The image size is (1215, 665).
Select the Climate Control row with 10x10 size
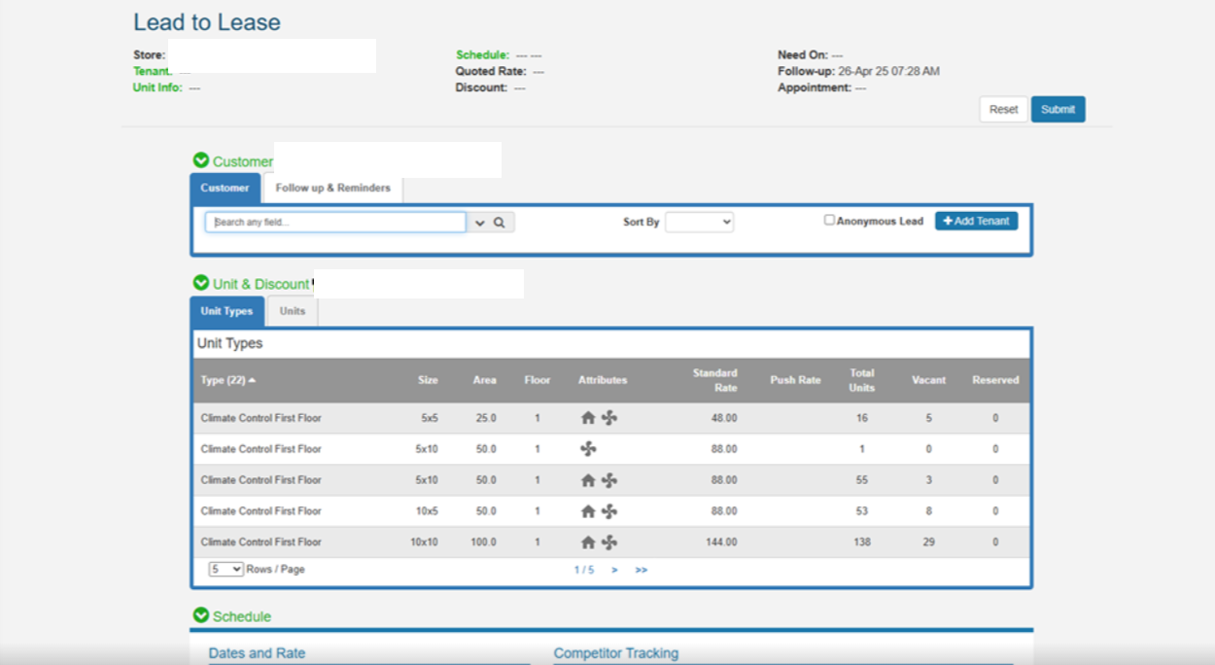point(610,542)
